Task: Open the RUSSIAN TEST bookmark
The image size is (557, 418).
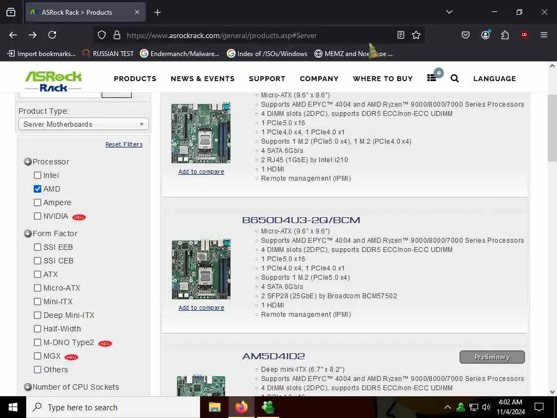Action: pyautogui.click(x=108, y=54)
